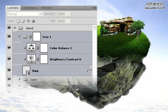Expand the cave group triangle

20,79
